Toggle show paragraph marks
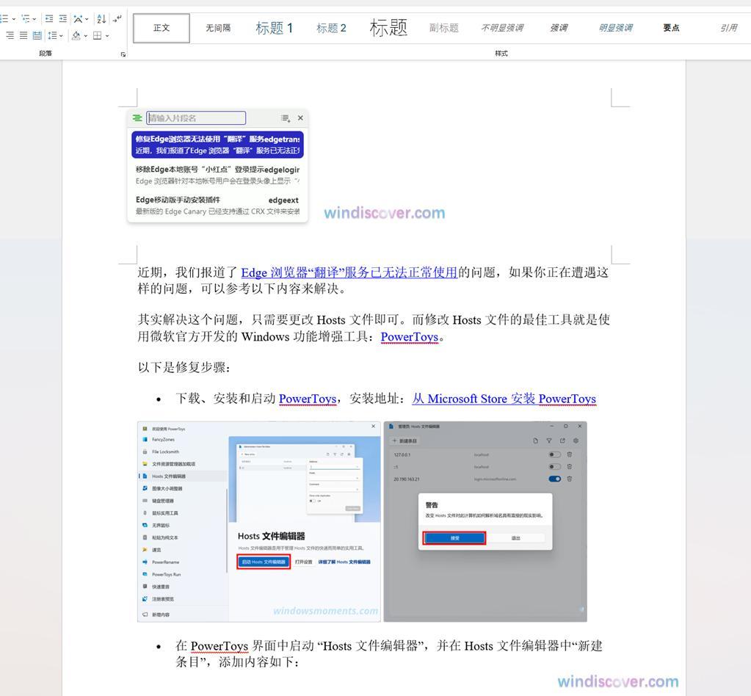 point(117,19)
